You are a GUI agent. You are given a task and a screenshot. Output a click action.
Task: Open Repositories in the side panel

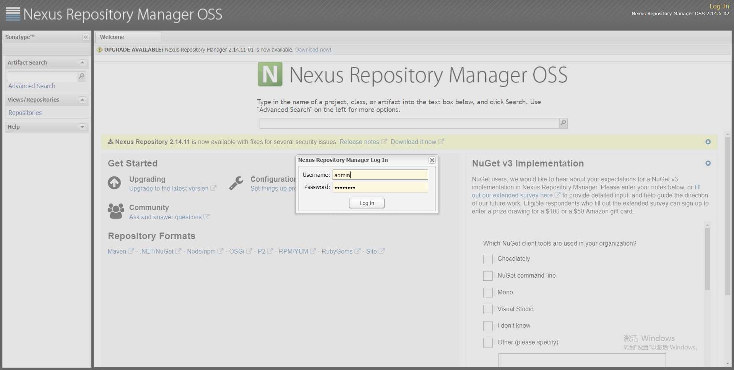pos(25,113)
